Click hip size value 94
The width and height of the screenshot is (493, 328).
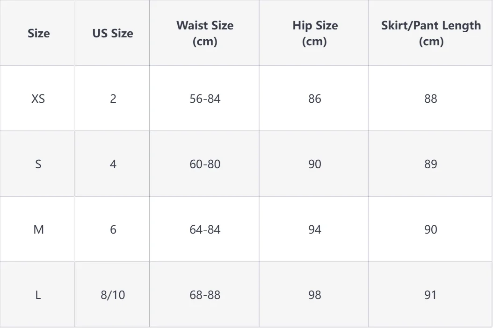coord(314,229)
